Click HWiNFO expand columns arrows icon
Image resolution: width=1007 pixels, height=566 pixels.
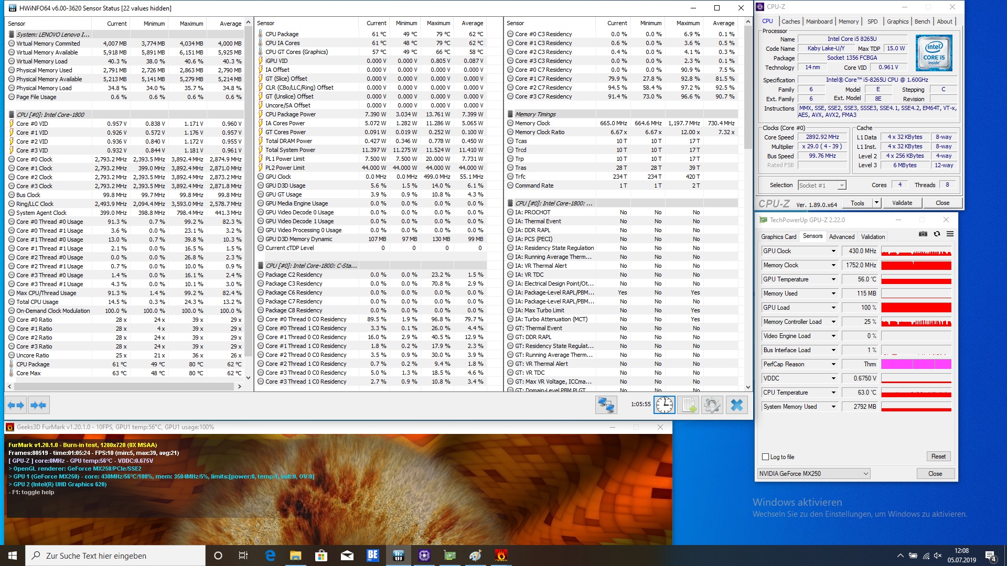[x=16, y=405]
